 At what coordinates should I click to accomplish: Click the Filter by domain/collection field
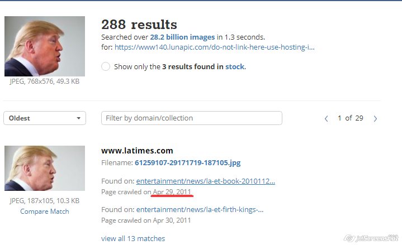point(192,118)
